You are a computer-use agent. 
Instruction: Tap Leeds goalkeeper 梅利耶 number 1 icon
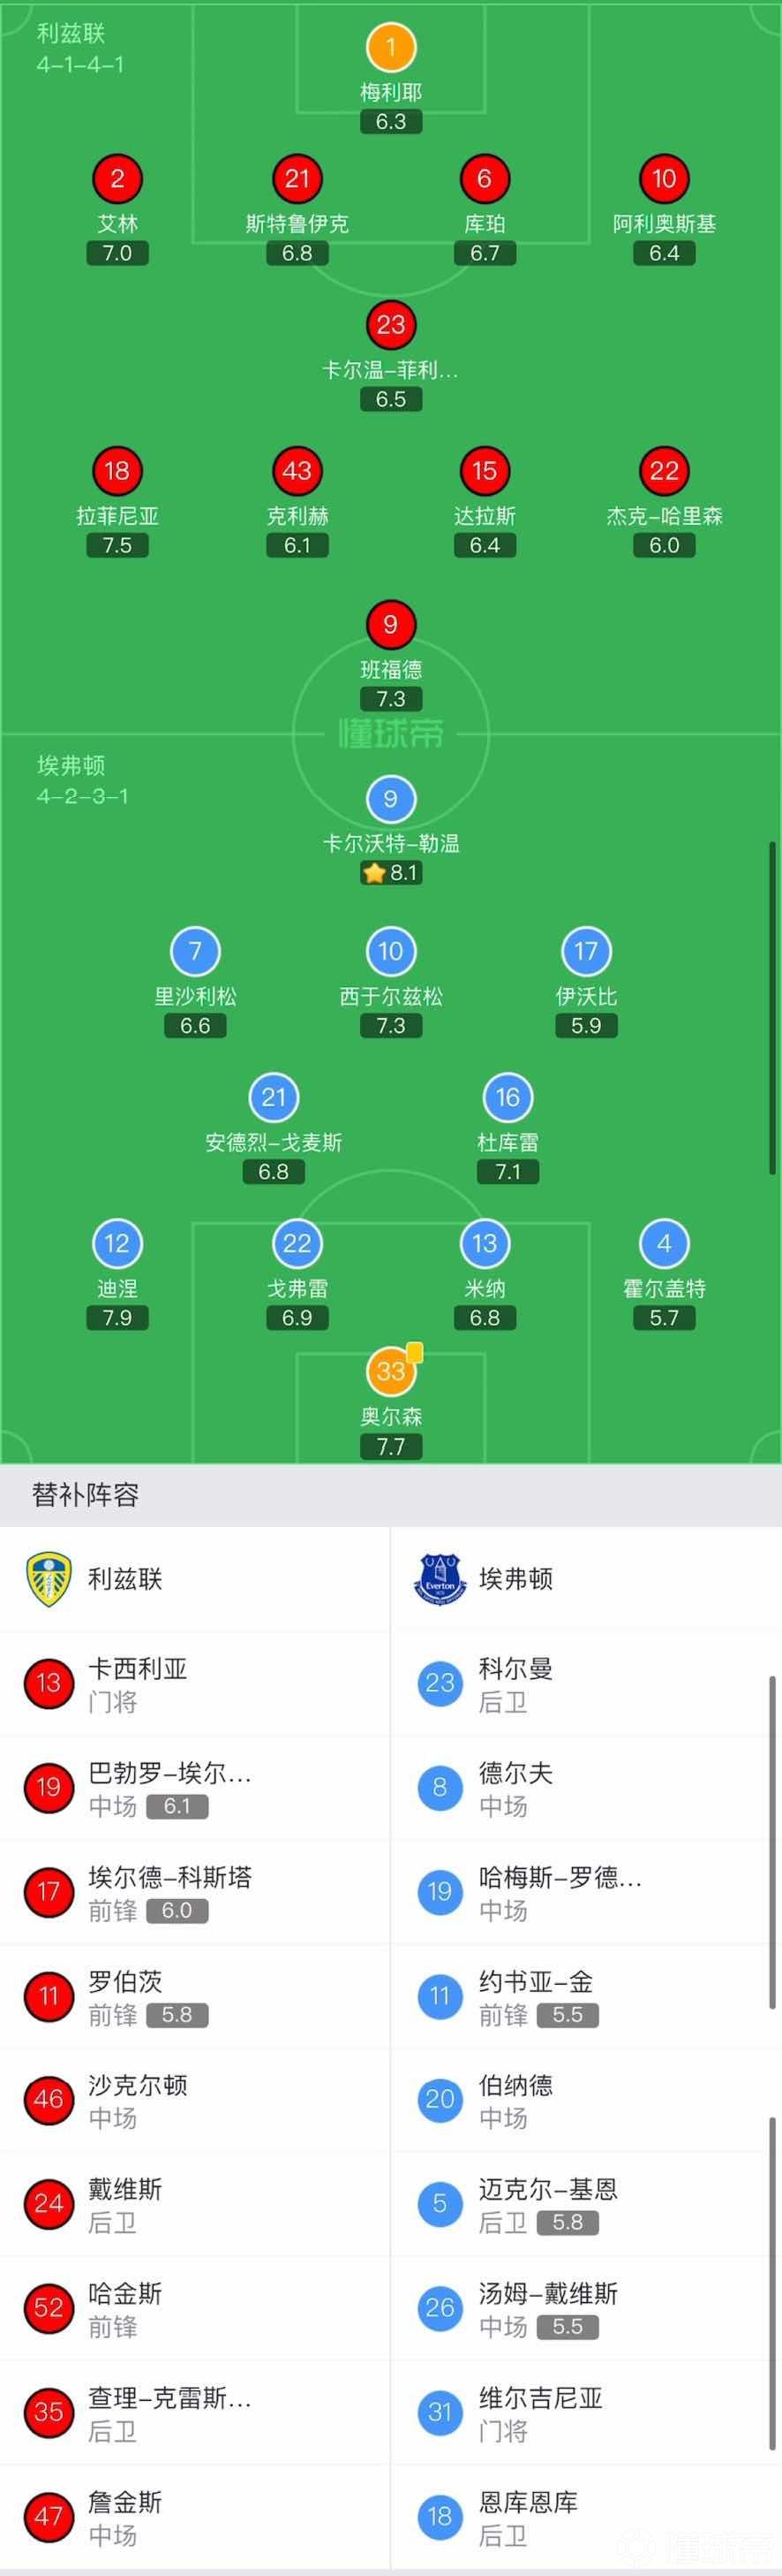point(390,46)
